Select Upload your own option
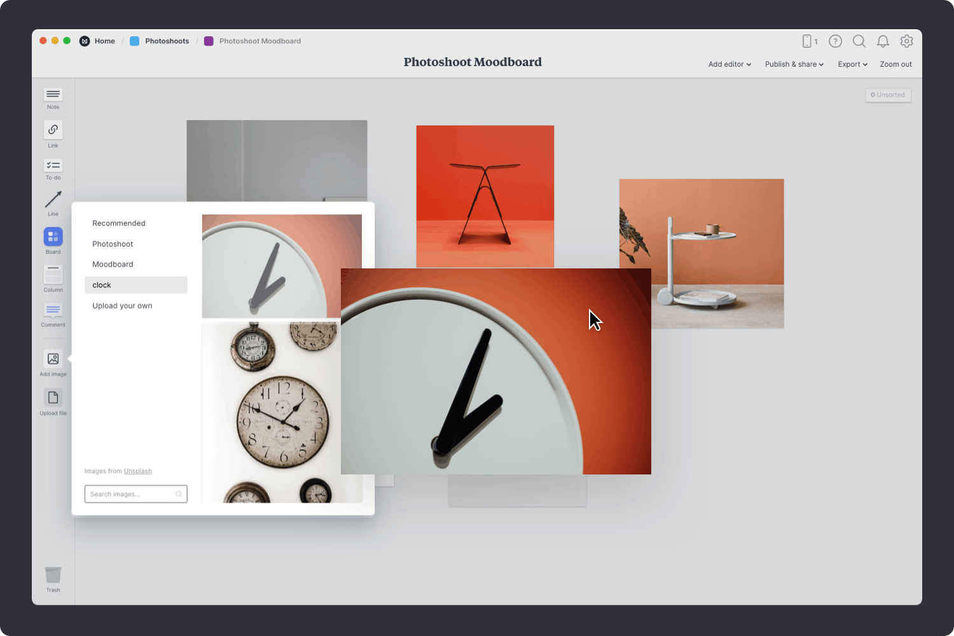Screen dimensions: 954x636 coord(122,306)
